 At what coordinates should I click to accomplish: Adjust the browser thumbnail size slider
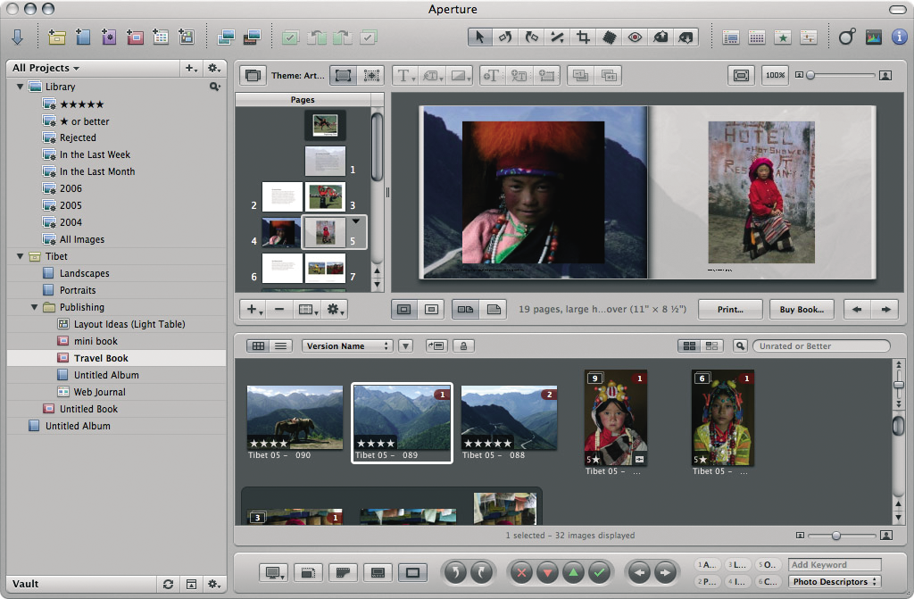(835, 536)
